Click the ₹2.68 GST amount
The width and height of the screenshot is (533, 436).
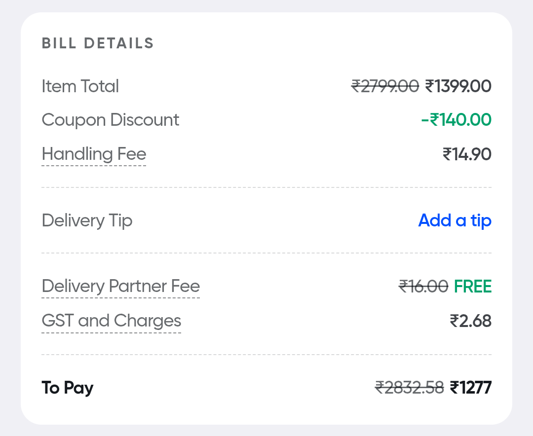coord(470,321)
